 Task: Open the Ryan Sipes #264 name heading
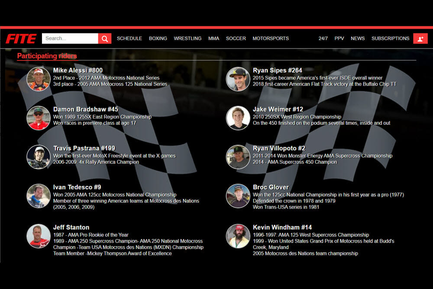tap(277, 70)
